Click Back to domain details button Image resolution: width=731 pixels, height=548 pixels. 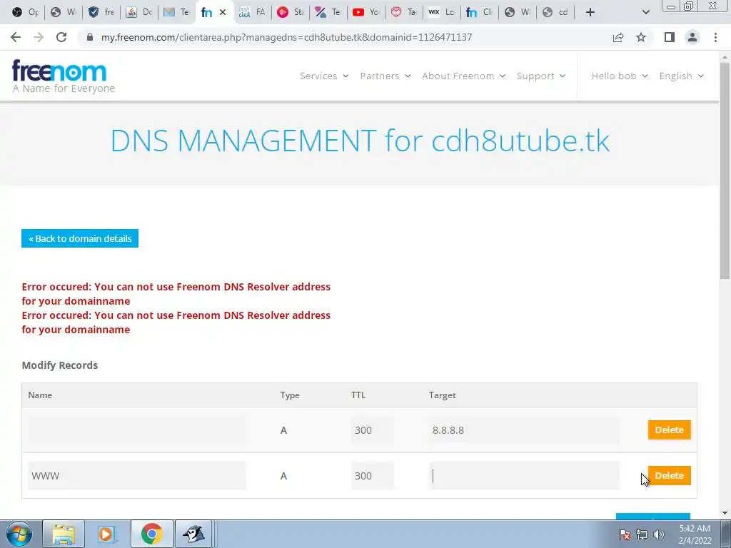click(80, 238)
